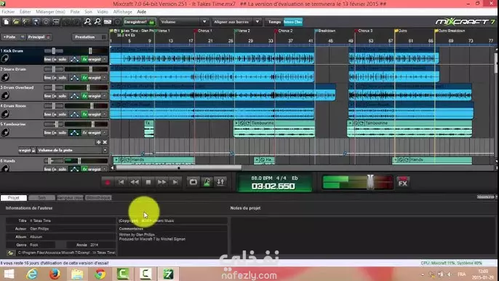Screen dimensions: 499x281
Task: Open fx effects for Tambourine track
Action: pos(84,132)
